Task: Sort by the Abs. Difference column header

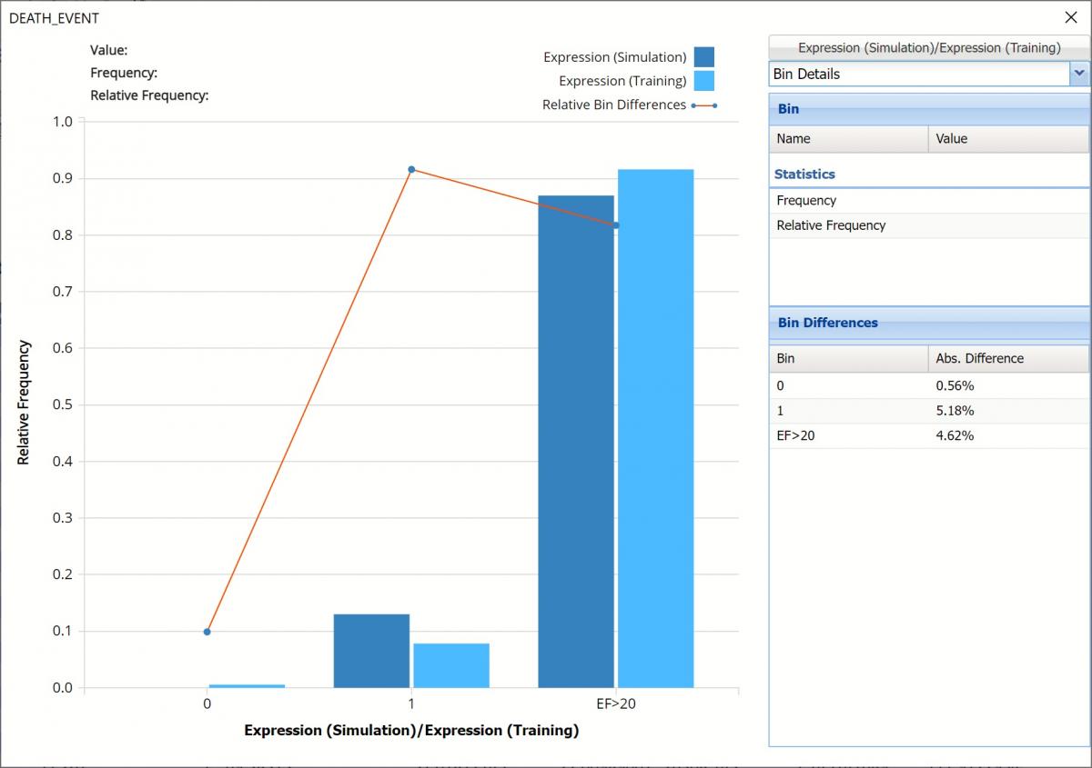Action: coord(1007,358)
